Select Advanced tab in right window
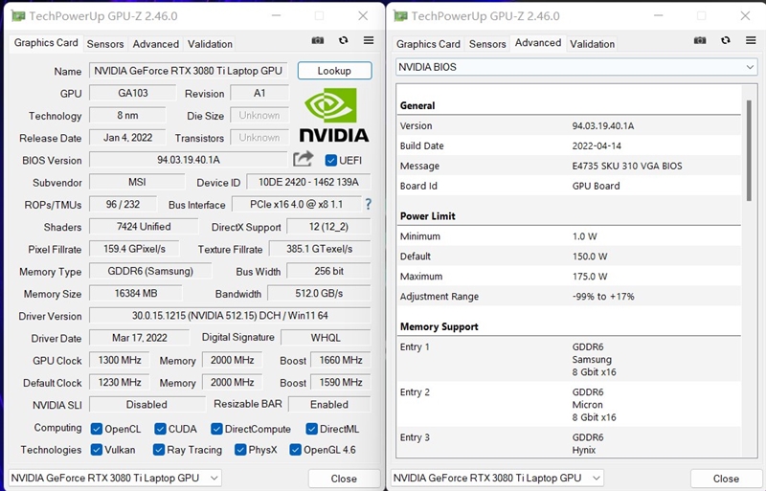 pos(538,43)
